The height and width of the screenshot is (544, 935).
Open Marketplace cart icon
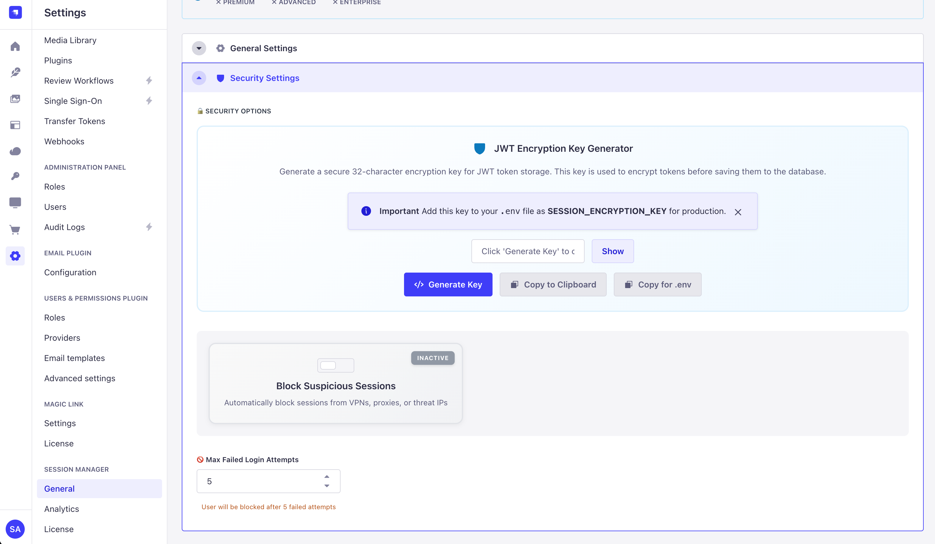[x=15, y=230]
